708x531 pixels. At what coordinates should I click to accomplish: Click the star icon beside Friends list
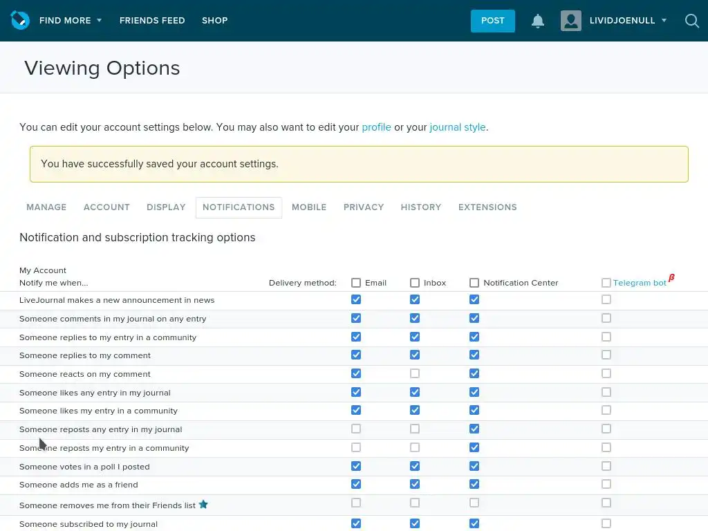click(x=203, y=505)
